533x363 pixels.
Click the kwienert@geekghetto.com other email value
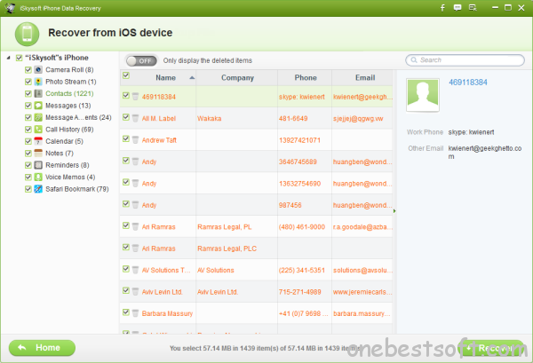coord(485,152)
